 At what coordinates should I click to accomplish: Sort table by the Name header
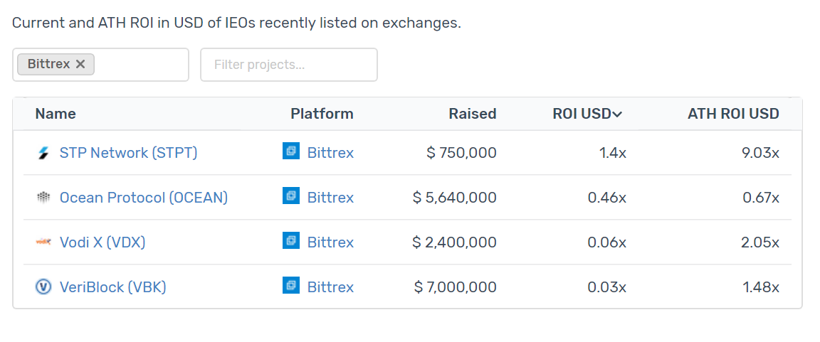(x=56, y=114)
